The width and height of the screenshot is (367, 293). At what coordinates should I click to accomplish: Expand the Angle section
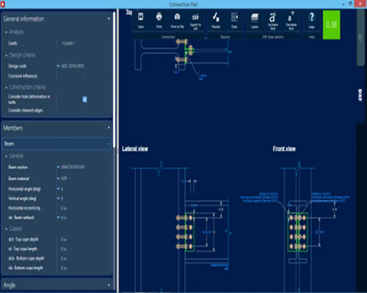[x=109, y=285]
